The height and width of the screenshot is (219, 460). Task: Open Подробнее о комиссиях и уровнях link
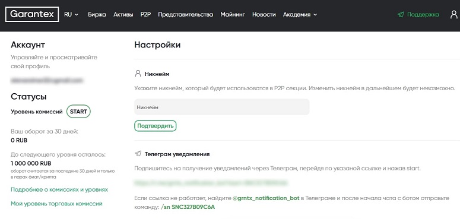pos(59,190)
